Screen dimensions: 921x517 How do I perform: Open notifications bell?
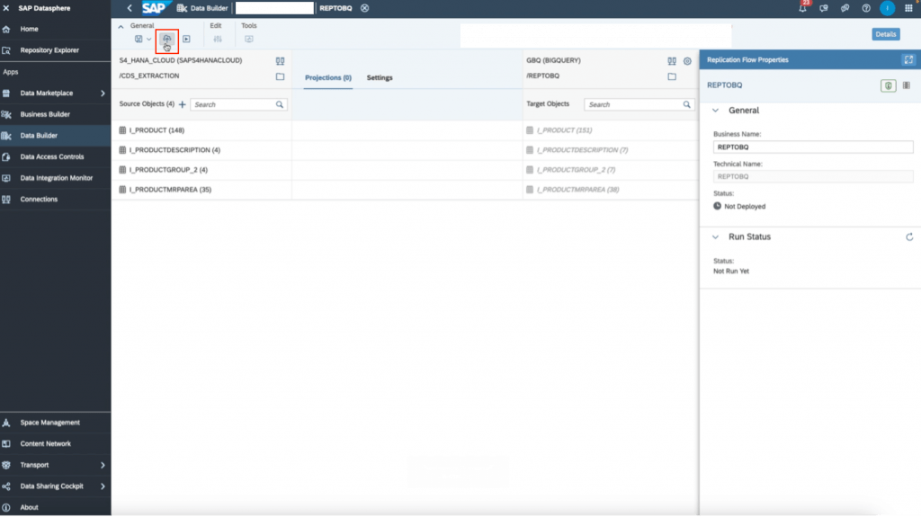[802, 8]
